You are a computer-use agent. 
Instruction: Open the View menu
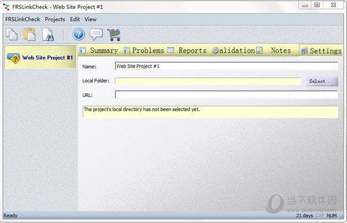click(91, 19)
